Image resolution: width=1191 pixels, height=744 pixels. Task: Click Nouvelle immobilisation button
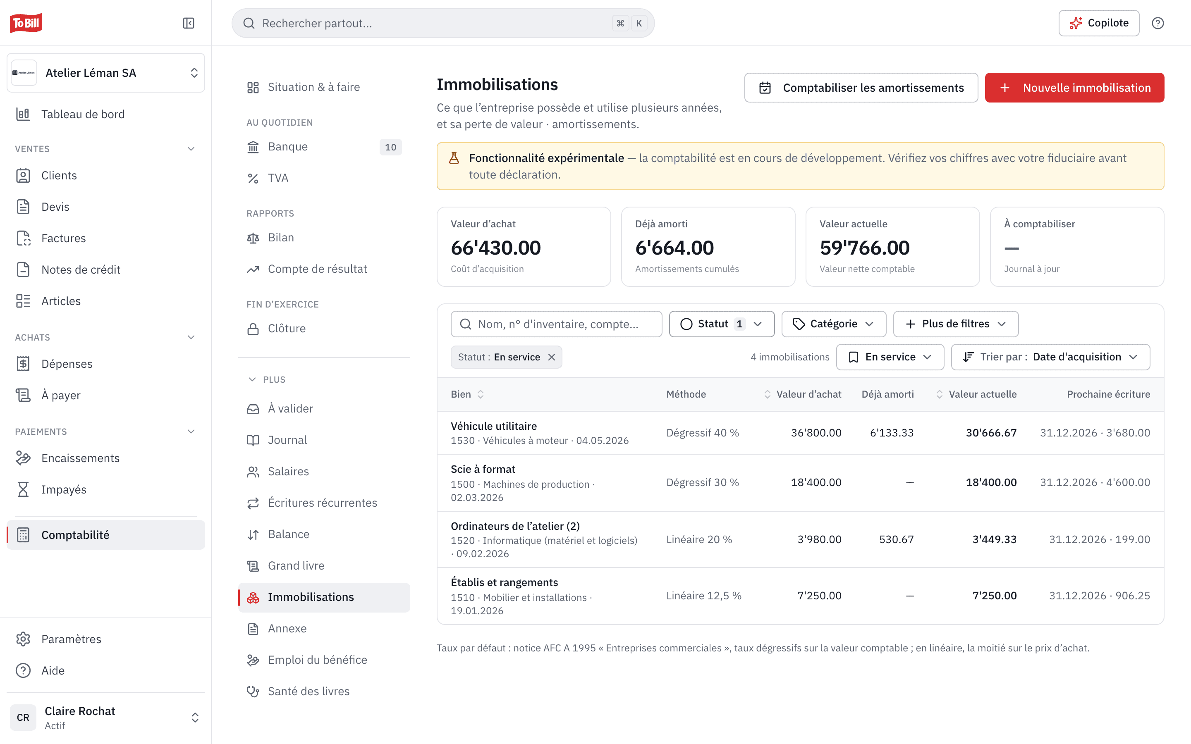tap(1074, 88)
